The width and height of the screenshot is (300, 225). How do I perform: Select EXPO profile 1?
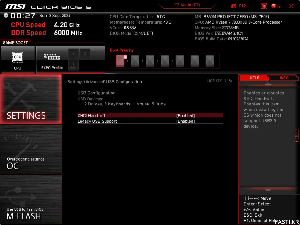[x=73, y=54]
